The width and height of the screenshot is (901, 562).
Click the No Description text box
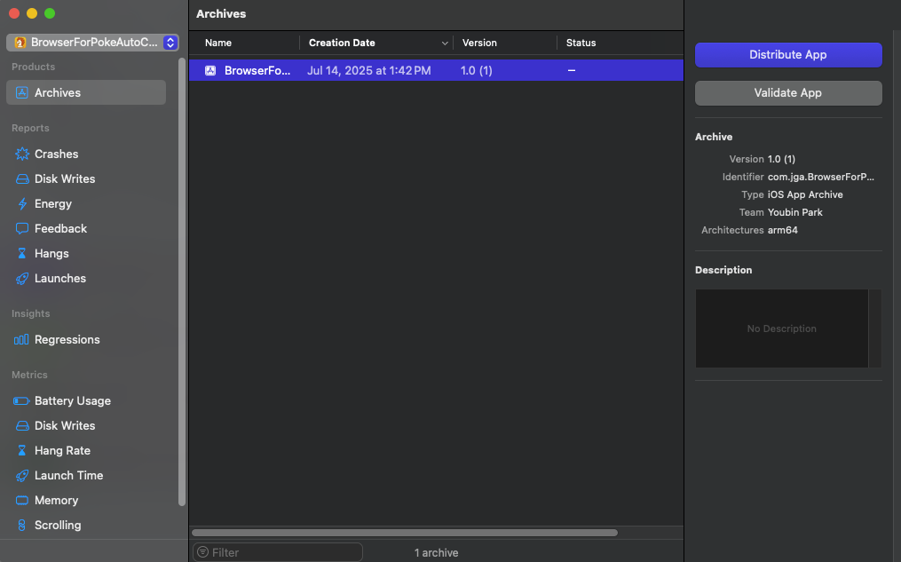click(x=781, y=328)
